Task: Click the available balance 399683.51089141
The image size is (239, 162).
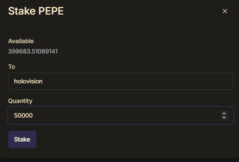Action: click(33, 51)
